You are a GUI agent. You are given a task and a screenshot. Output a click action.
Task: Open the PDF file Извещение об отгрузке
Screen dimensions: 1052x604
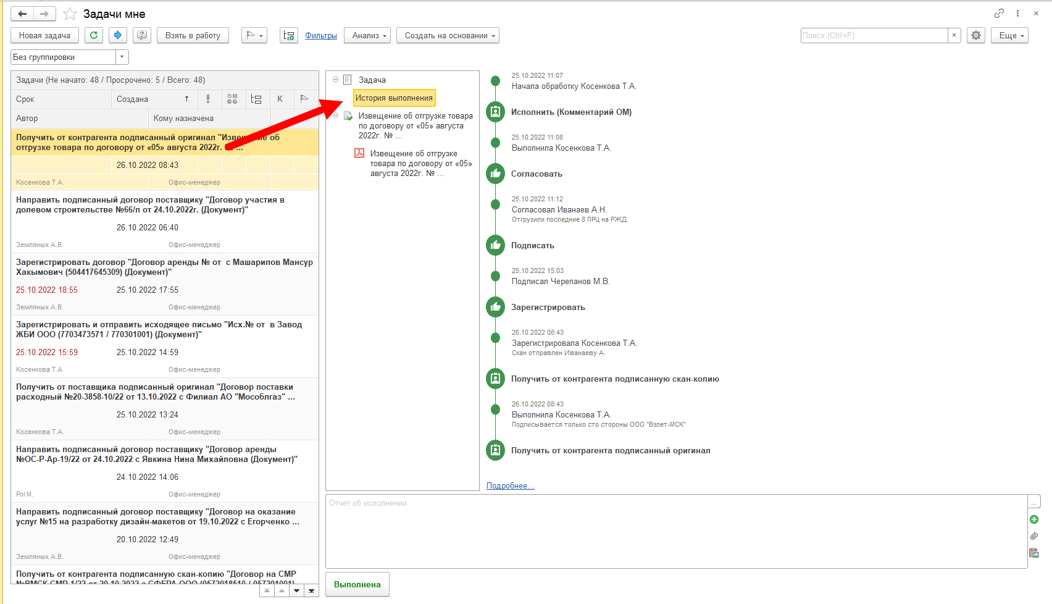click(415, 163)
